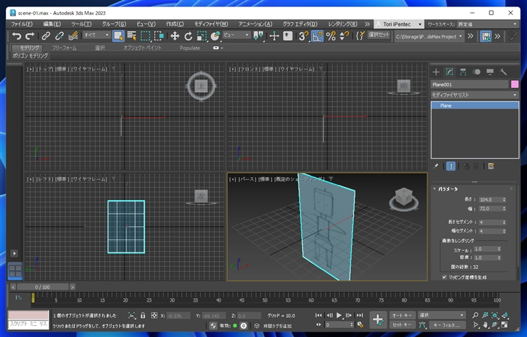Select the Scale tool

click(x=202, y=36)
